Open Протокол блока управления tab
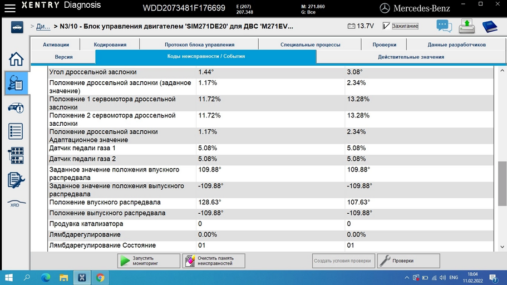 pos(199,45)
